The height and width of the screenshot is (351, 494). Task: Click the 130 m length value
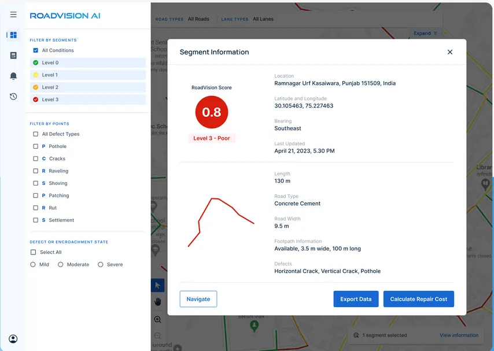tap(282, 181)
